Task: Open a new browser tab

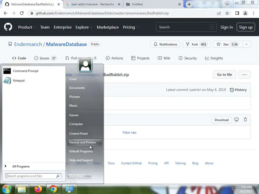Action: [189, 4]
